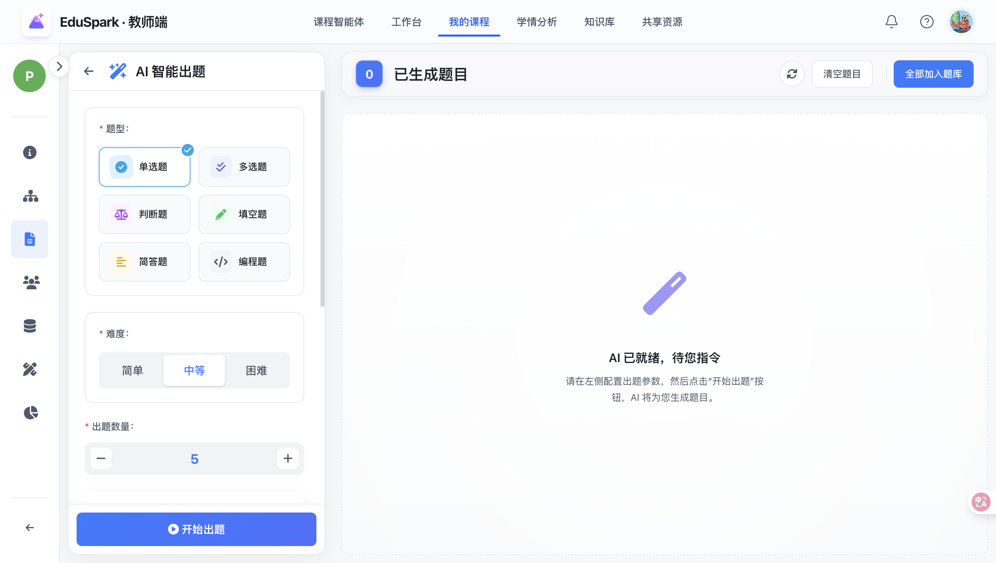Expand the sidebar with chevron button
Image resolution: width=996 pixels, height=563 pixels.
59,66
